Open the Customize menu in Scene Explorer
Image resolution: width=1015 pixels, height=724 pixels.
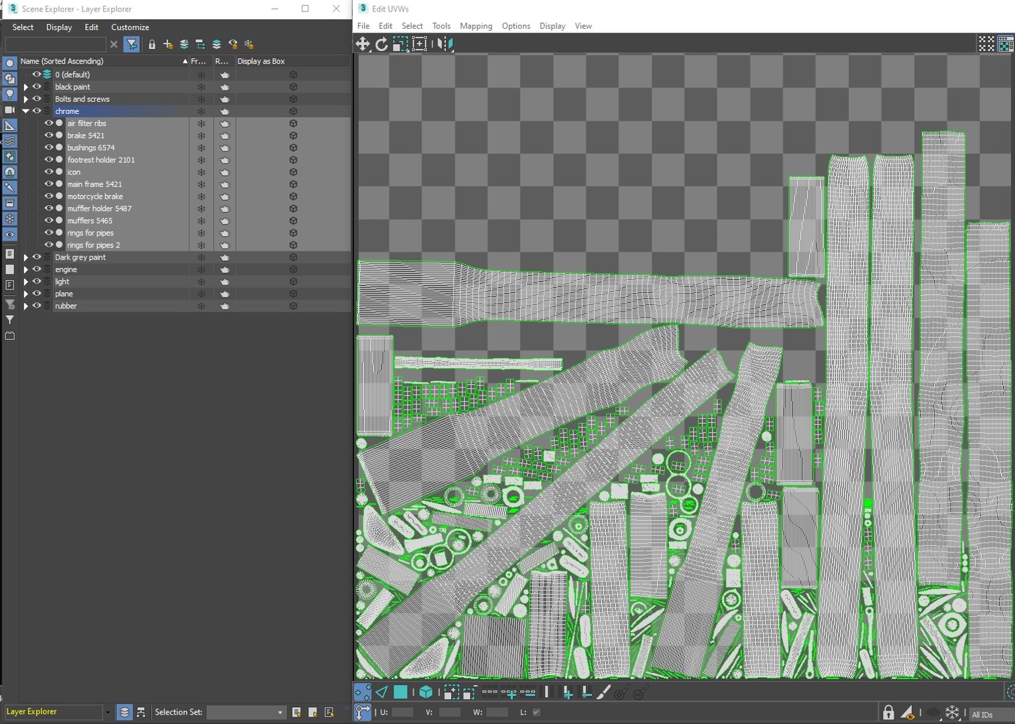coord(130,27)
